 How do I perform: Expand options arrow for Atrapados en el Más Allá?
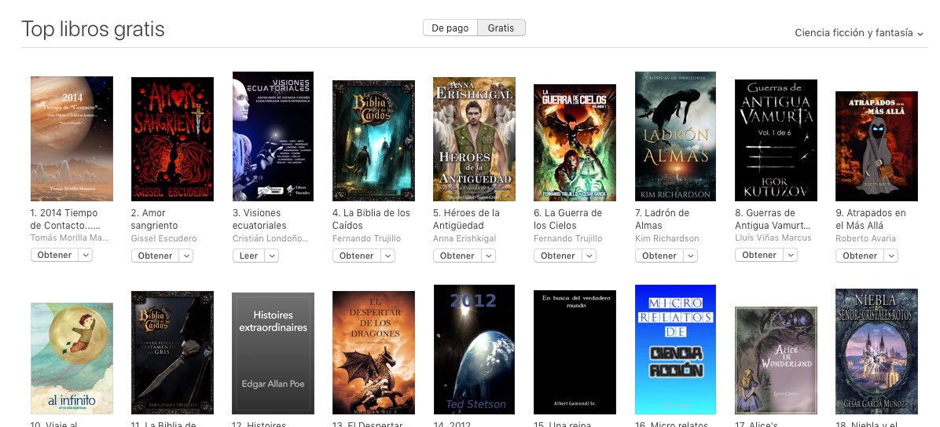pos(891,256)
